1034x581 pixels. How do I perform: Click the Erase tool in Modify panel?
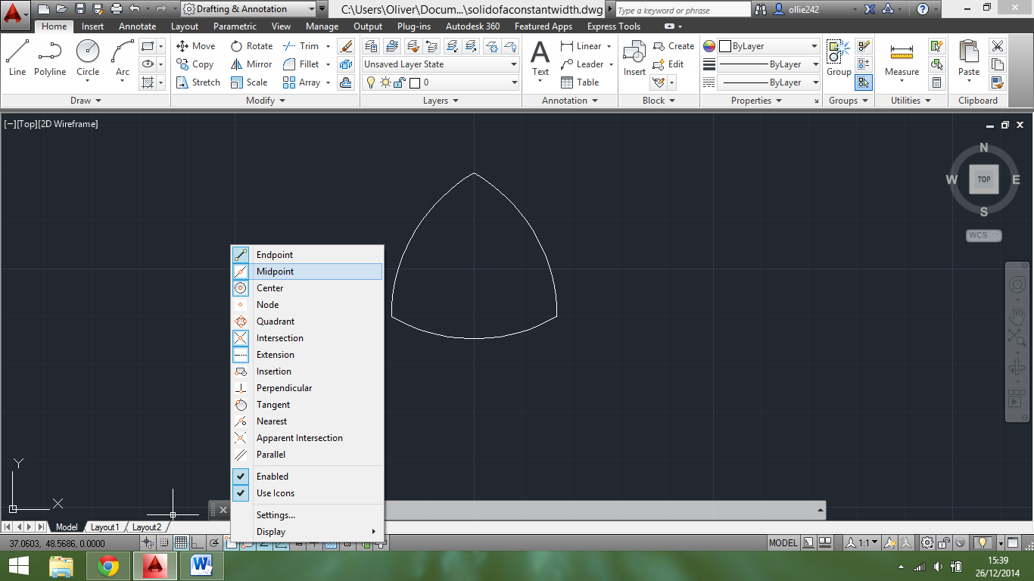pyautogui.click(x=346, y=46)
